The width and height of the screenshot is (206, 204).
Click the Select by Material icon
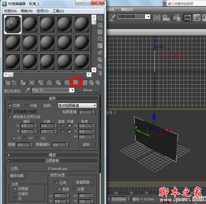tap(100, 66)
